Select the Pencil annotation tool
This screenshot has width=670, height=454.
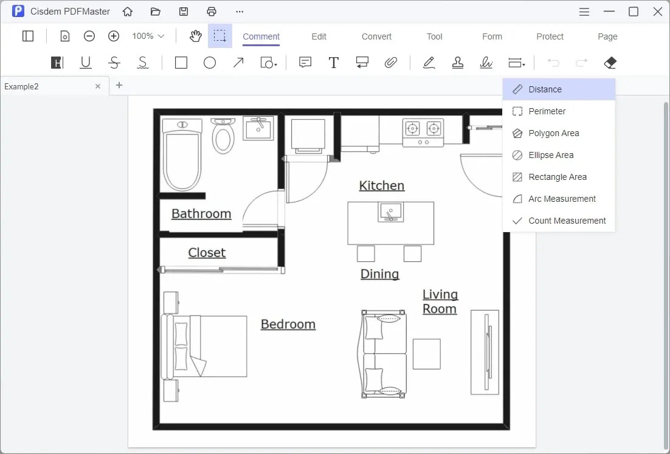(x=429, y=63)
